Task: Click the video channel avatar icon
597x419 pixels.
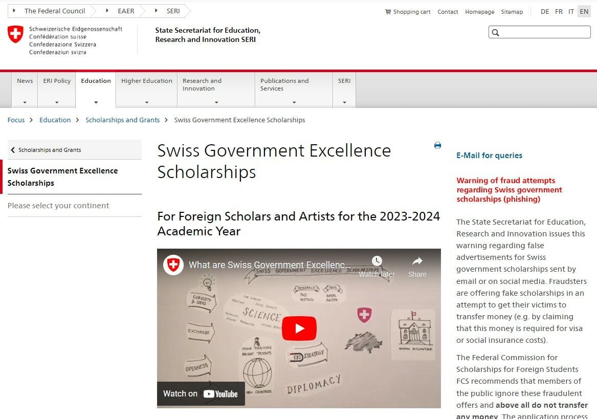Action: click(x=173, y=264)
